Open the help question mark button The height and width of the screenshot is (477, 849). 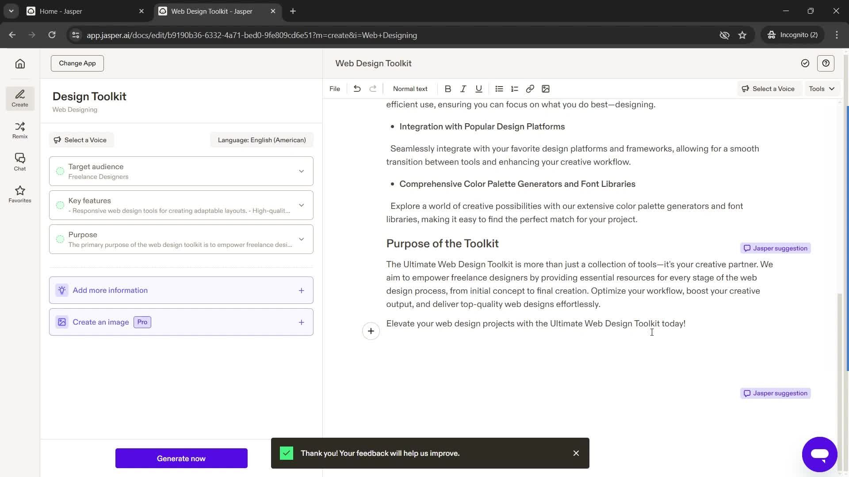(x=826, y=63)
